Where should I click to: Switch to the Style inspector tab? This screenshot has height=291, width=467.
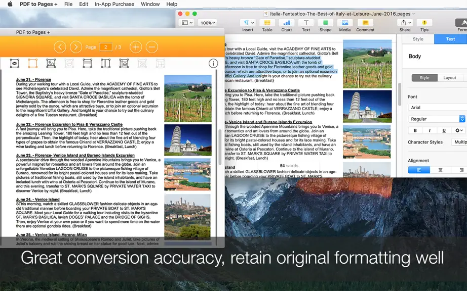tap(418, 39)
